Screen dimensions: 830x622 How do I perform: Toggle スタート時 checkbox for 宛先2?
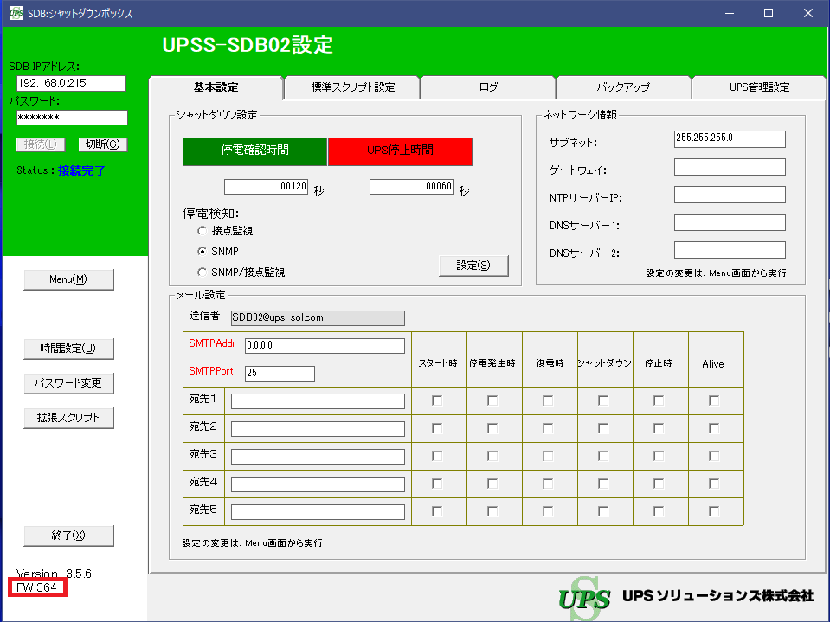(x=437, y=428)
